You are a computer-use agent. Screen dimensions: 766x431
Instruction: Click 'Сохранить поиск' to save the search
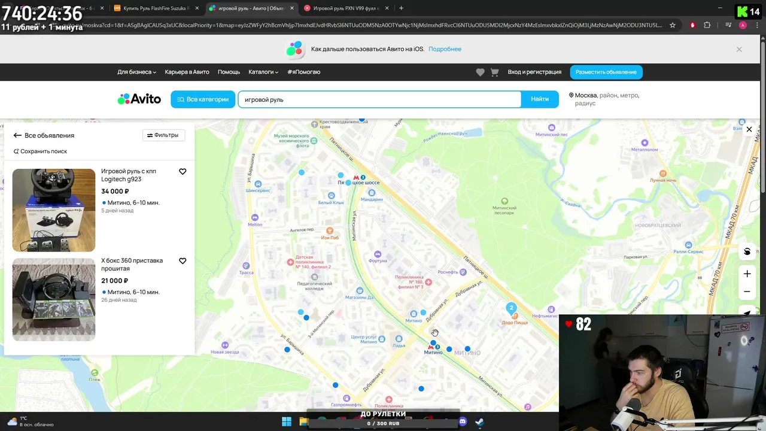click(x=40, y=151)
